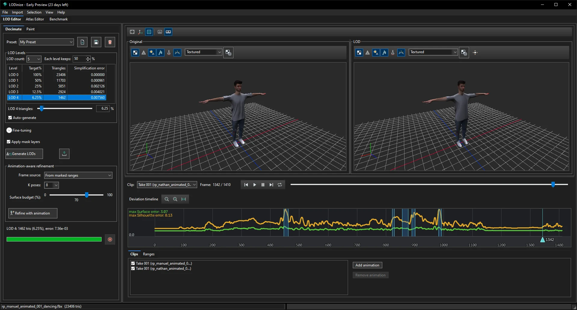Open the Preset dropdown showing My Preset
The image size is (577, 310).
pos(46,42)
